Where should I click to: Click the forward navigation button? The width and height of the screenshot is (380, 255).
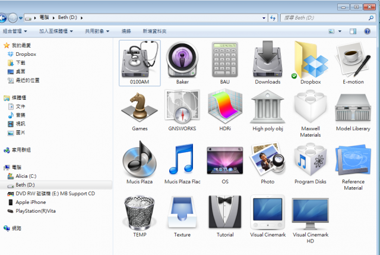tap(12, 18)
